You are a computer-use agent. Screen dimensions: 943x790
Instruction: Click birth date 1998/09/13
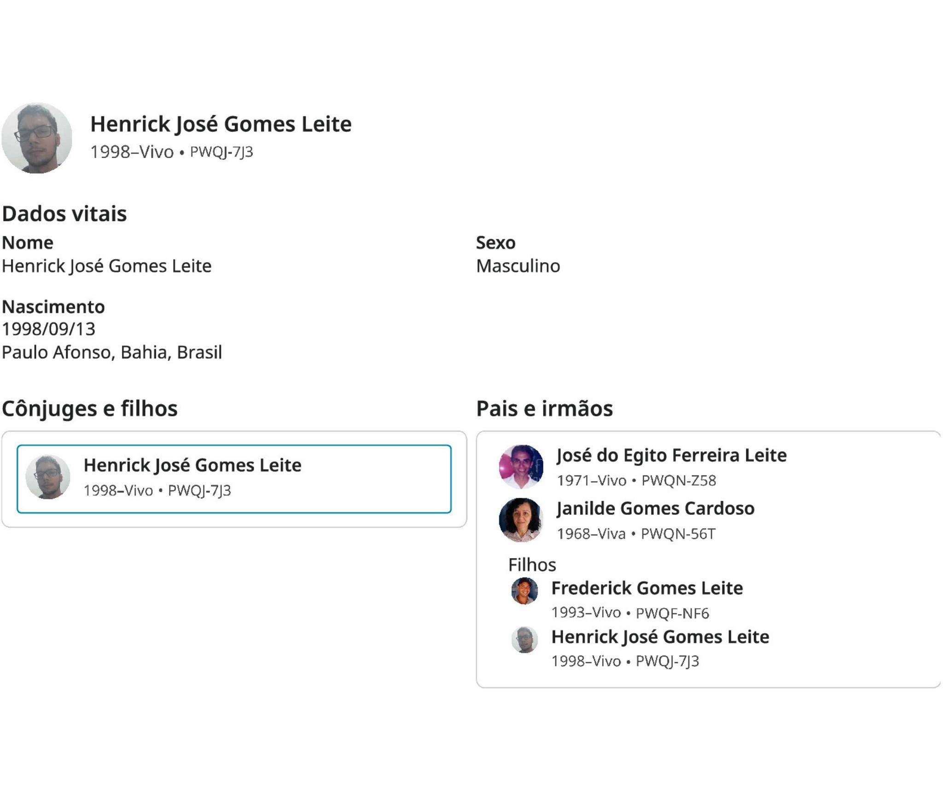coord(49,329)
